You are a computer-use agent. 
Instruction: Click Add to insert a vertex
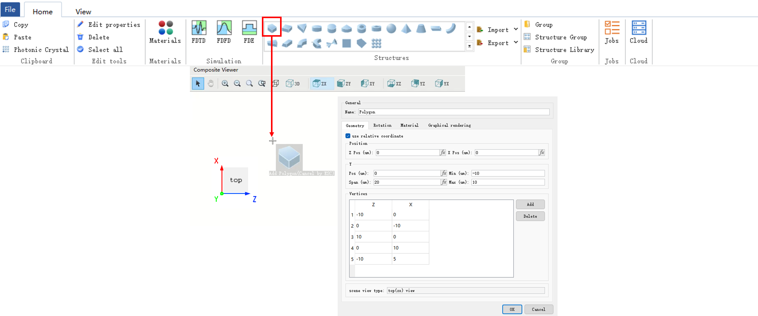click(530, 204)
